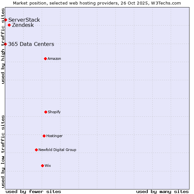Select the Newfold Digital Group label

pos(57,150)
